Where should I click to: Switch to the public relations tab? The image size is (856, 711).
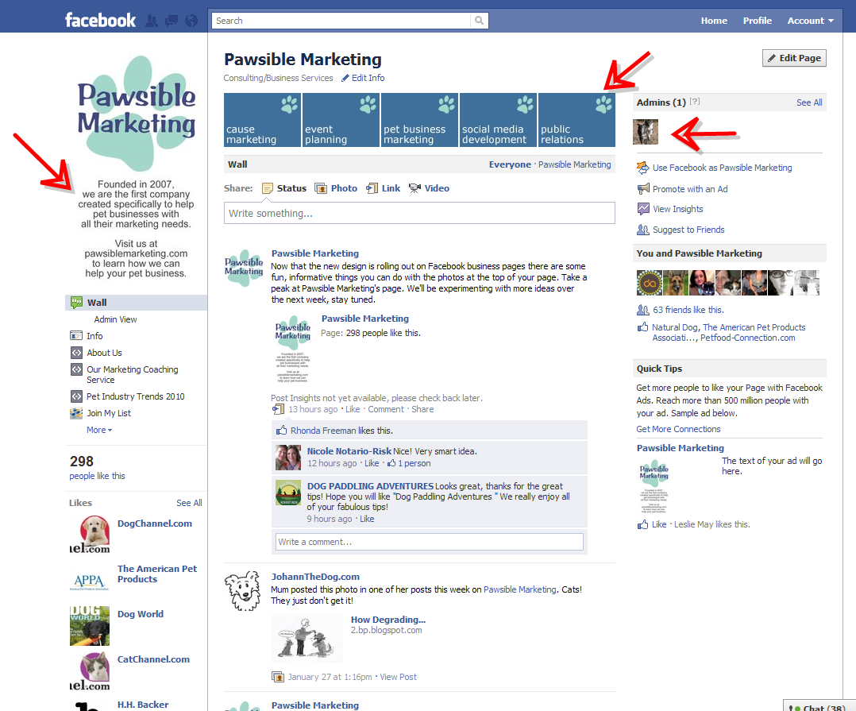[x=576, y=120]
